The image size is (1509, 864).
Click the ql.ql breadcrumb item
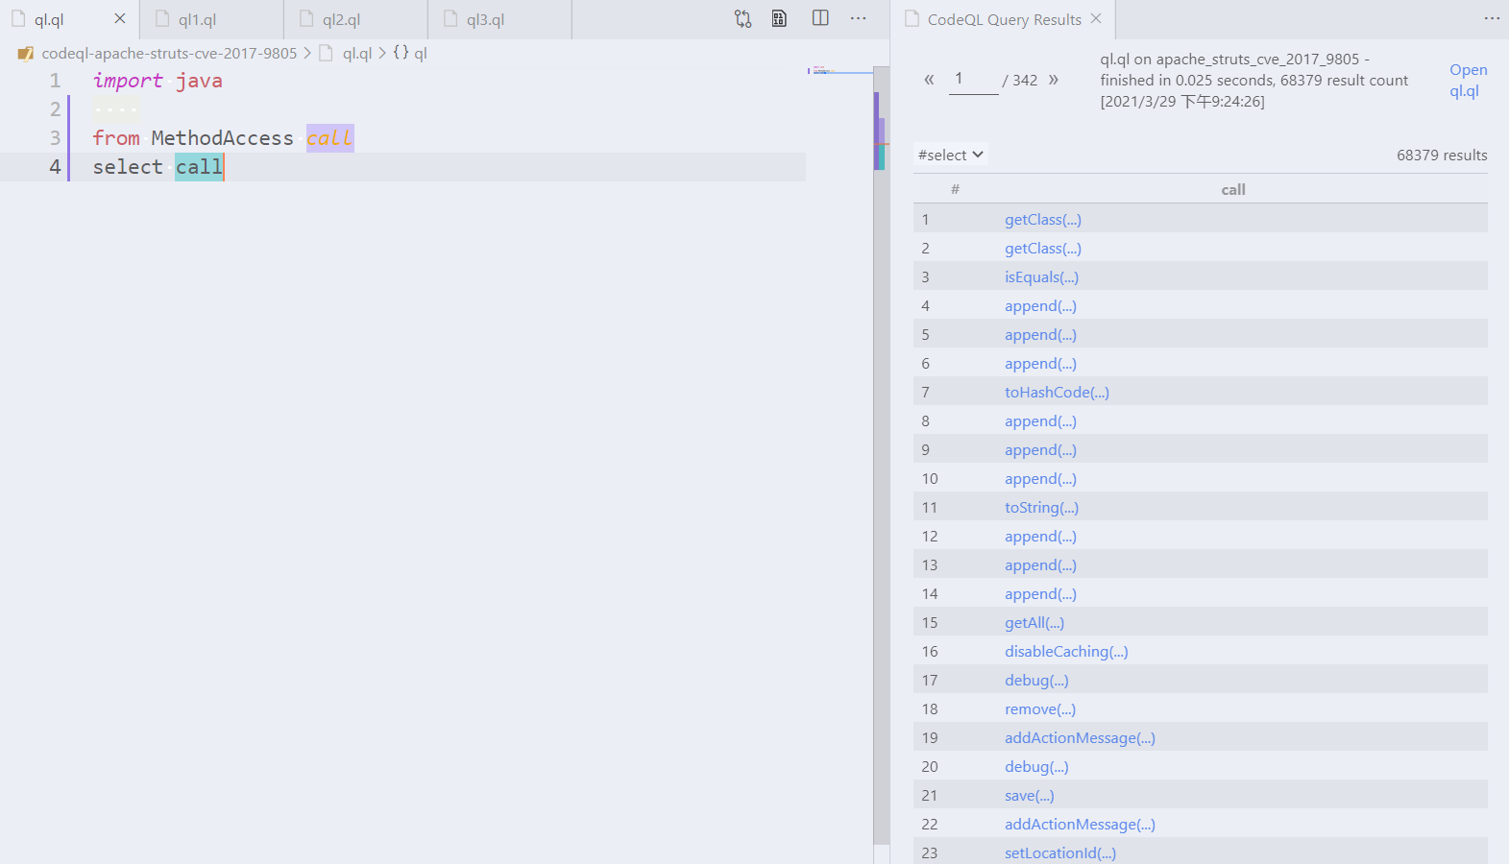[357, 54]
